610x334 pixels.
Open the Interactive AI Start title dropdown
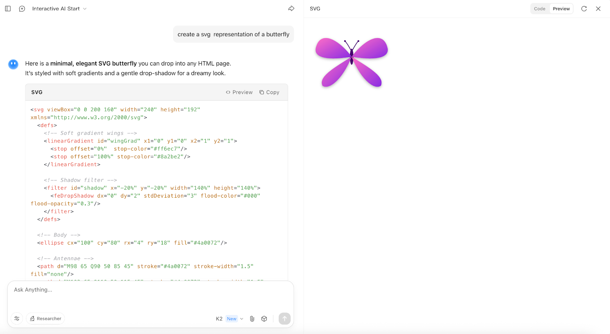(59, 8)
